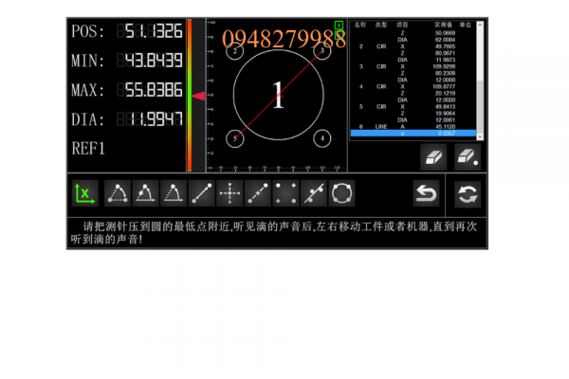Select the line-to-line connector tool with endpoints
Screen dimensions: 569x379
202,193
